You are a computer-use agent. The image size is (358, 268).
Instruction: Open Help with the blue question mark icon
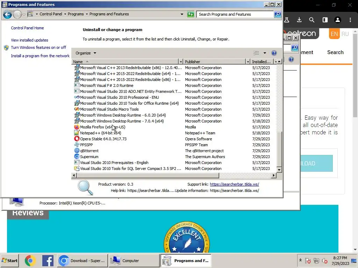coord(274,53)
